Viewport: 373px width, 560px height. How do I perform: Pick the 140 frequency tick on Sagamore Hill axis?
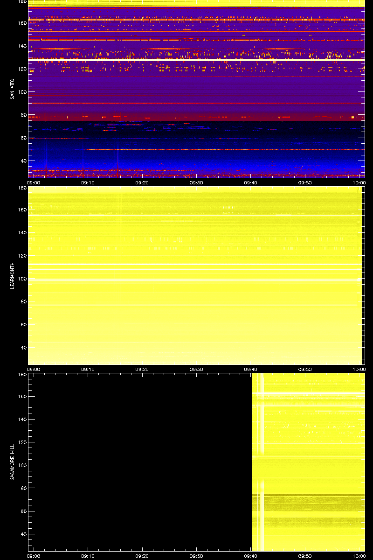[x=22, y=420]
